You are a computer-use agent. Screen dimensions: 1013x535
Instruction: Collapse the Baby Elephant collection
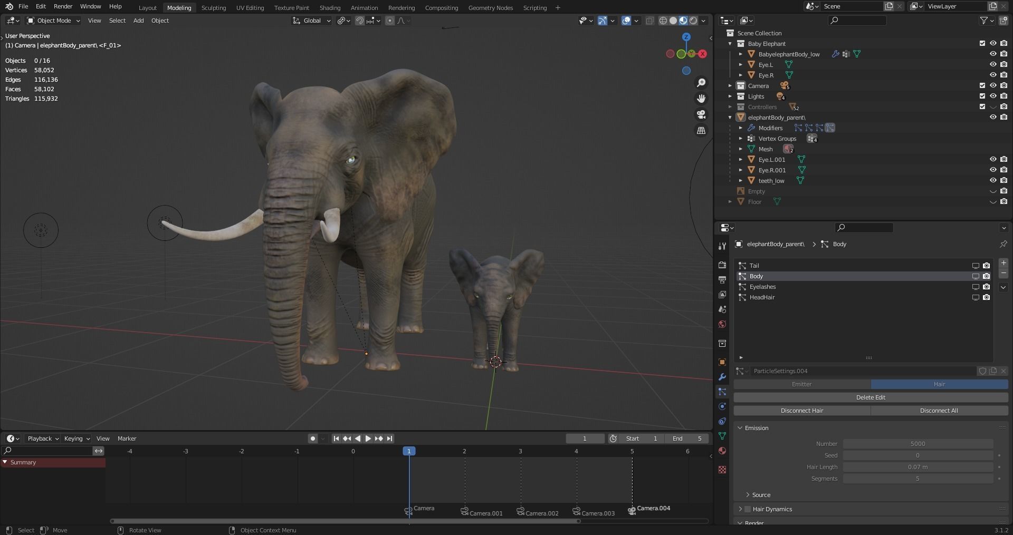[730, 44]
